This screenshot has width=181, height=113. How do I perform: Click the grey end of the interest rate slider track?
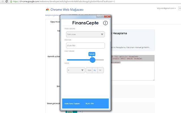[100, 60]
